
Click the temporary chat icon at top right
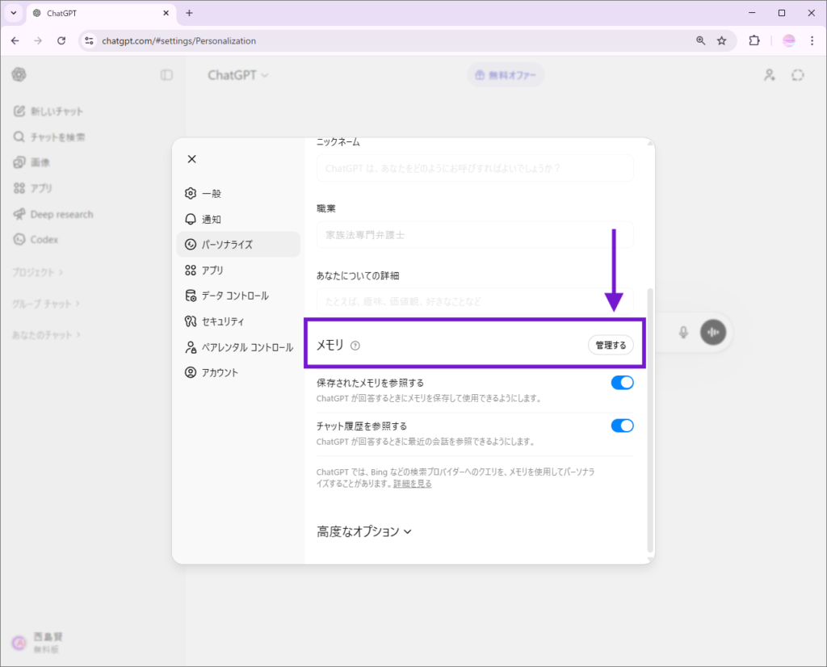[798, 75]
